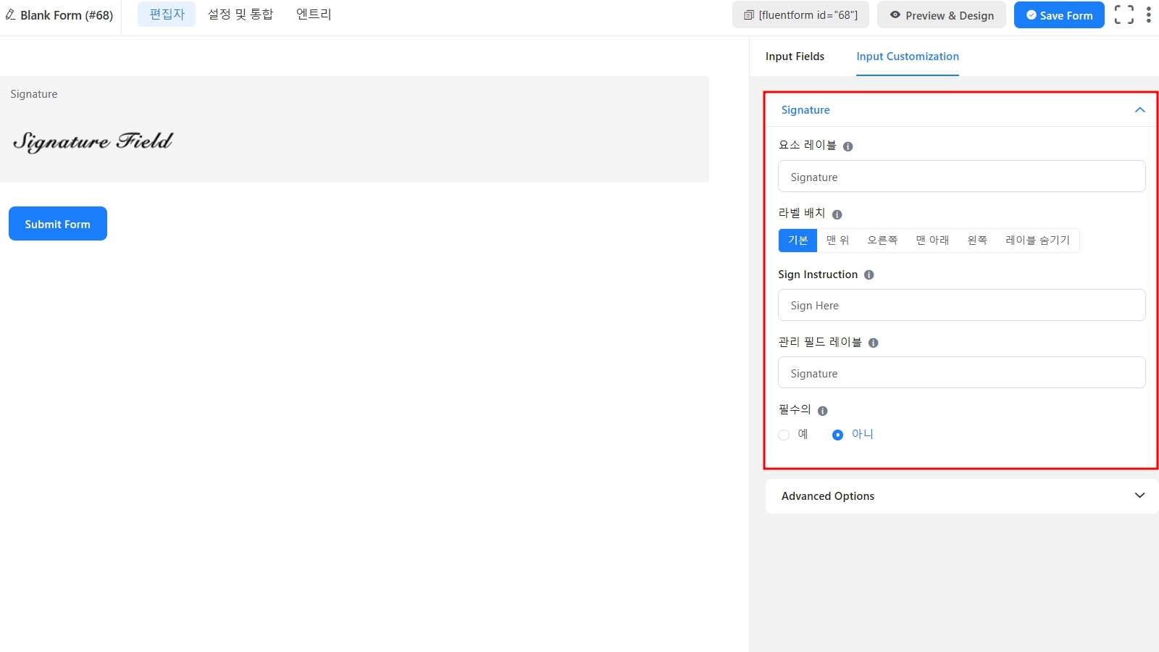Click the Submit Form button
1159x652 pixels.
pyautogui.click(x=58, y=224)
